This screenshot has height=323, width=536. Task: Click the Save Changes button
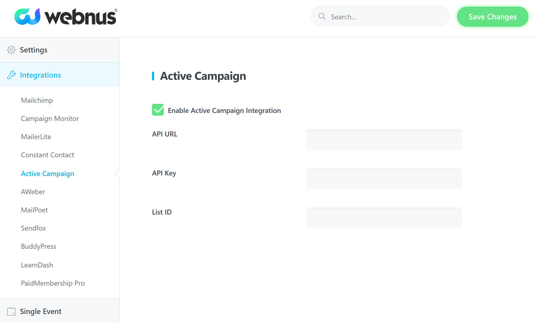492,17
